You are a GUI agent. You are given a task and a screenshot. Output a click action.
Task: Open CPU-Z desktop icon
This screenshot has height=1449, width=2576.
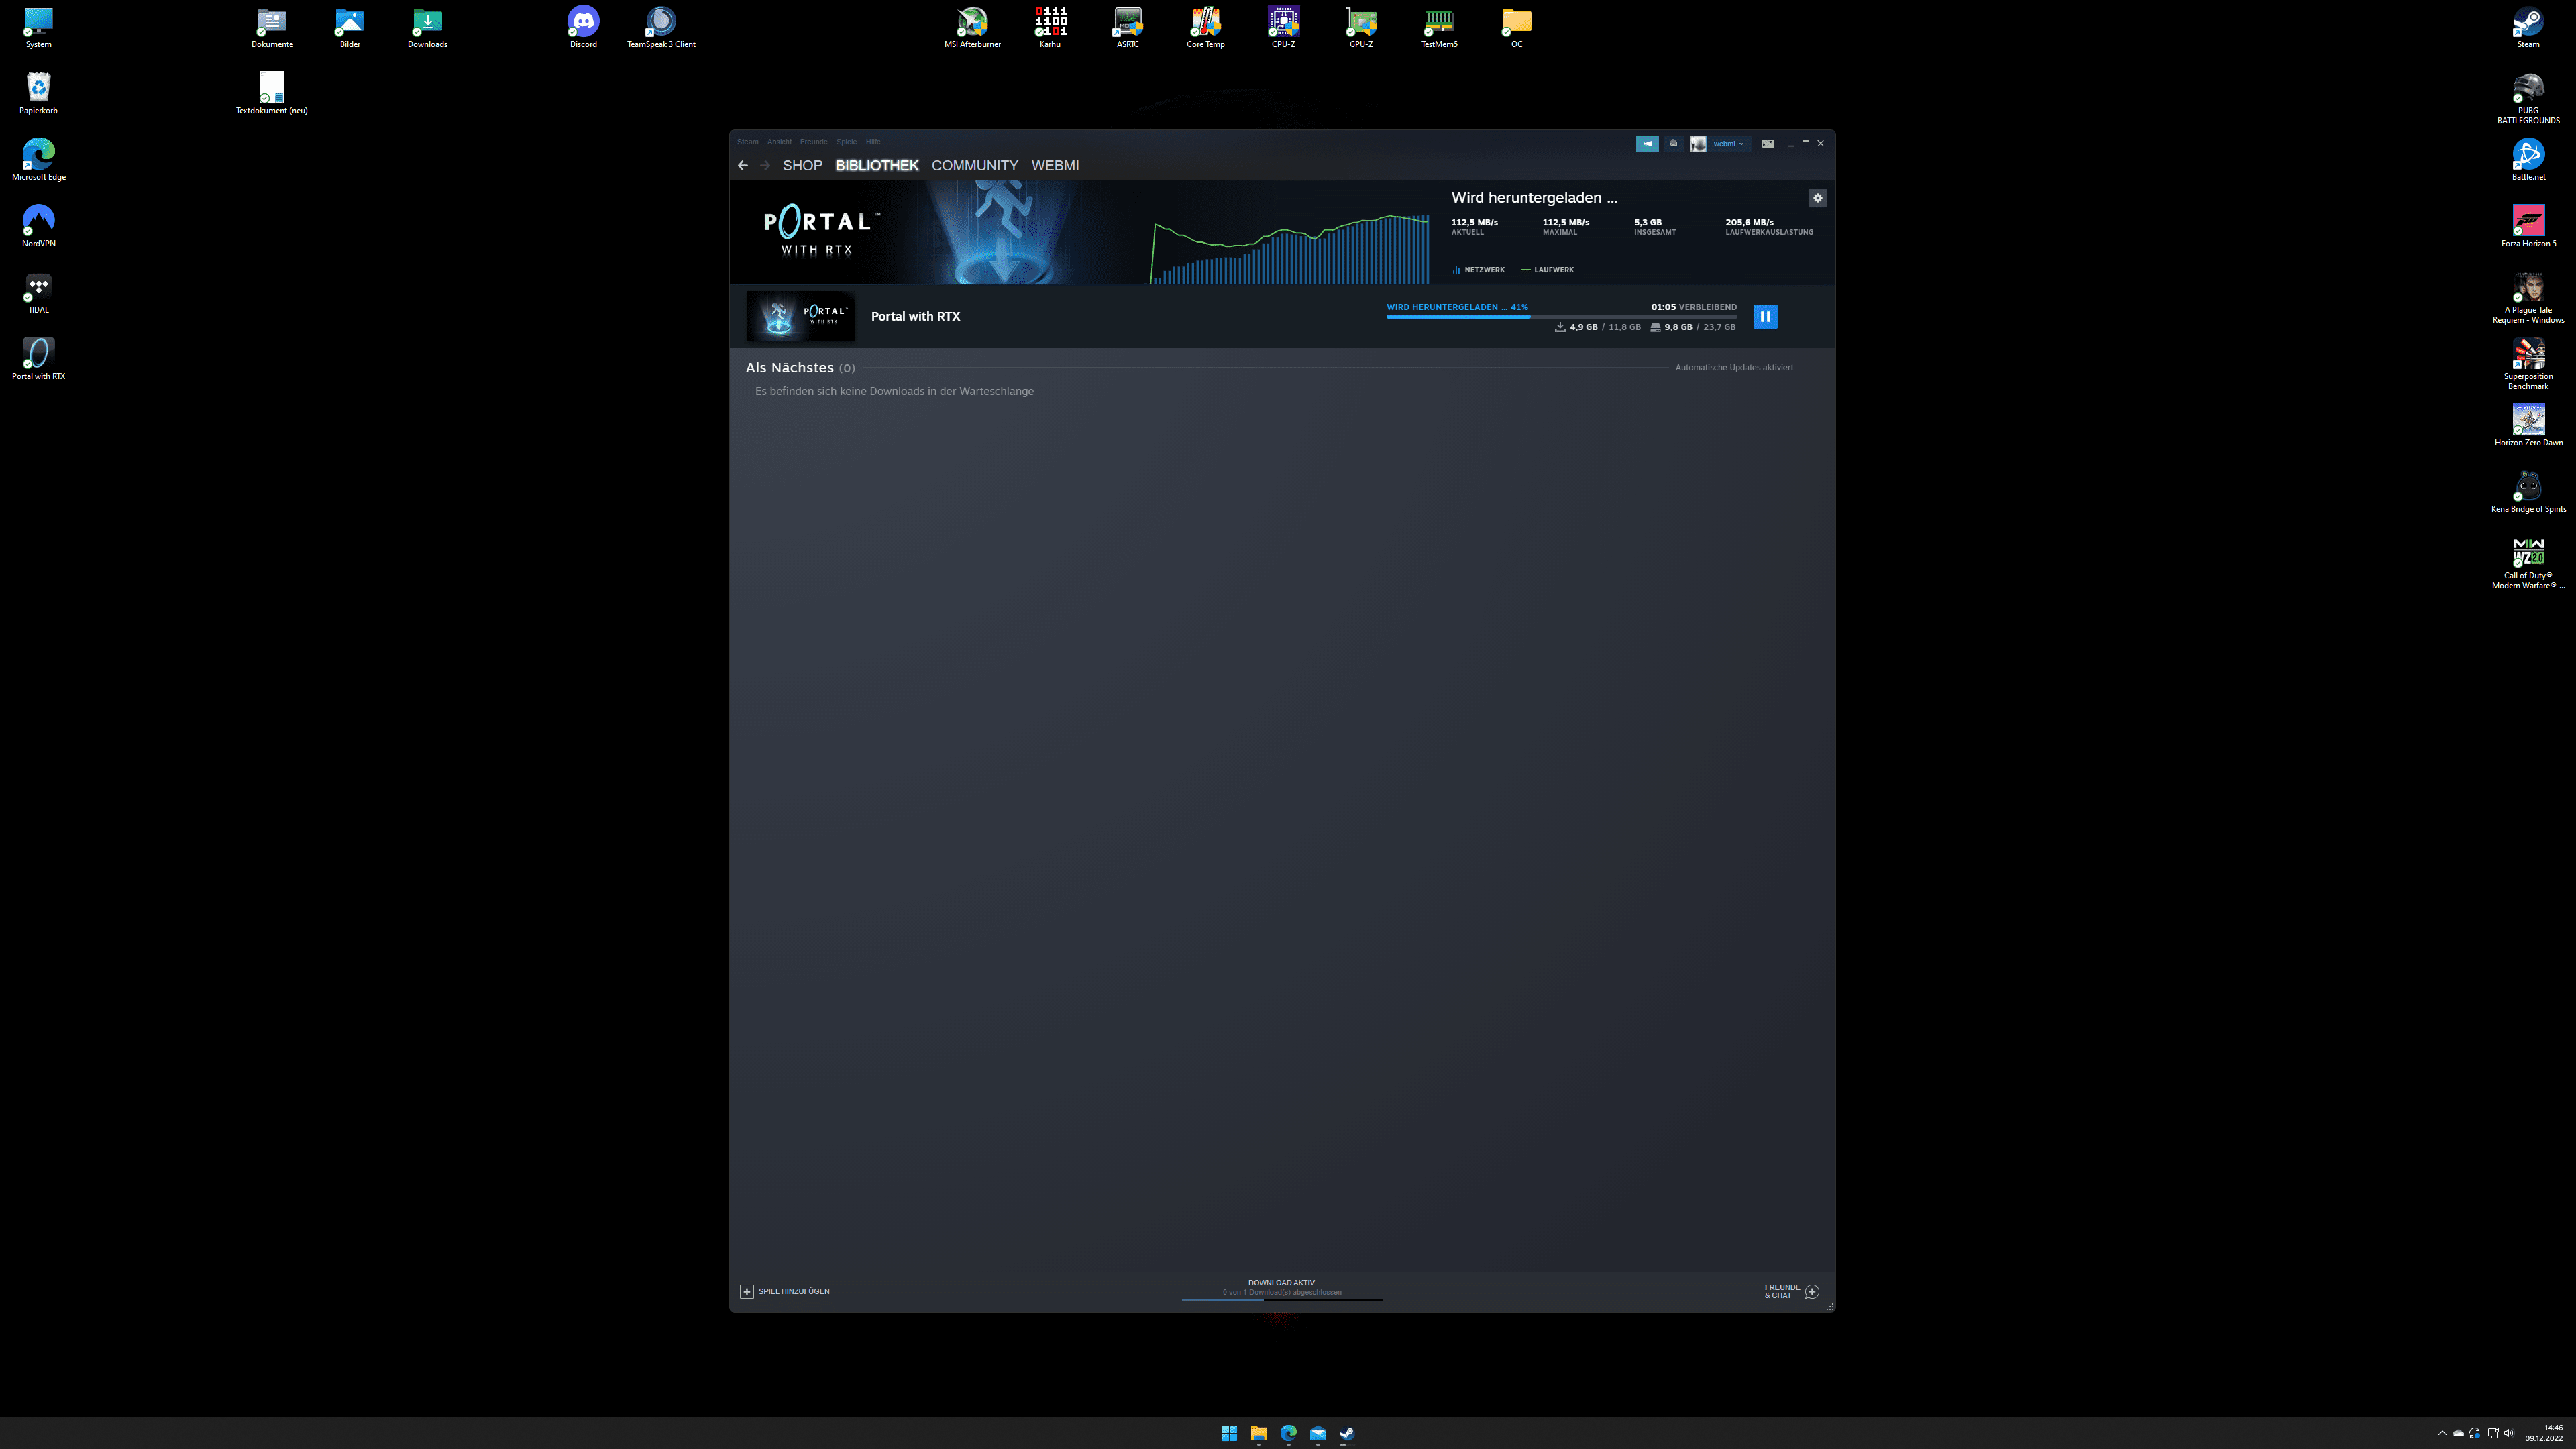pyautogui.click(x=1283, y=27)
